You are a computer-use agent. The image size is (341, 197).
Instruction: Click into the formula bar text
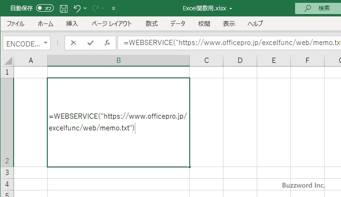click(x=230, y=43)
